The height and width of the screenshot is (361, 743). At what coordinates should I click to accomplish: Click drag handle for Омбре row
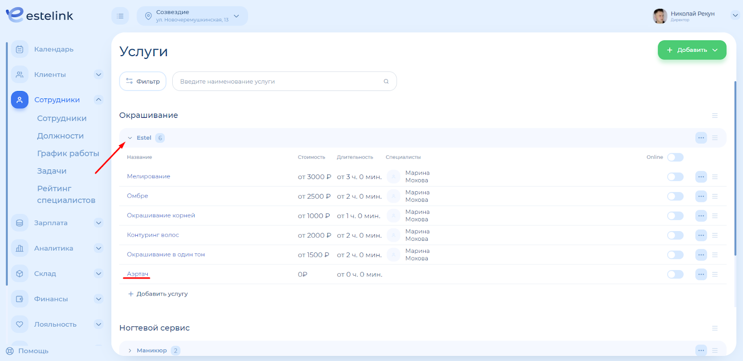pyautogui.click(x=715, y=196)
